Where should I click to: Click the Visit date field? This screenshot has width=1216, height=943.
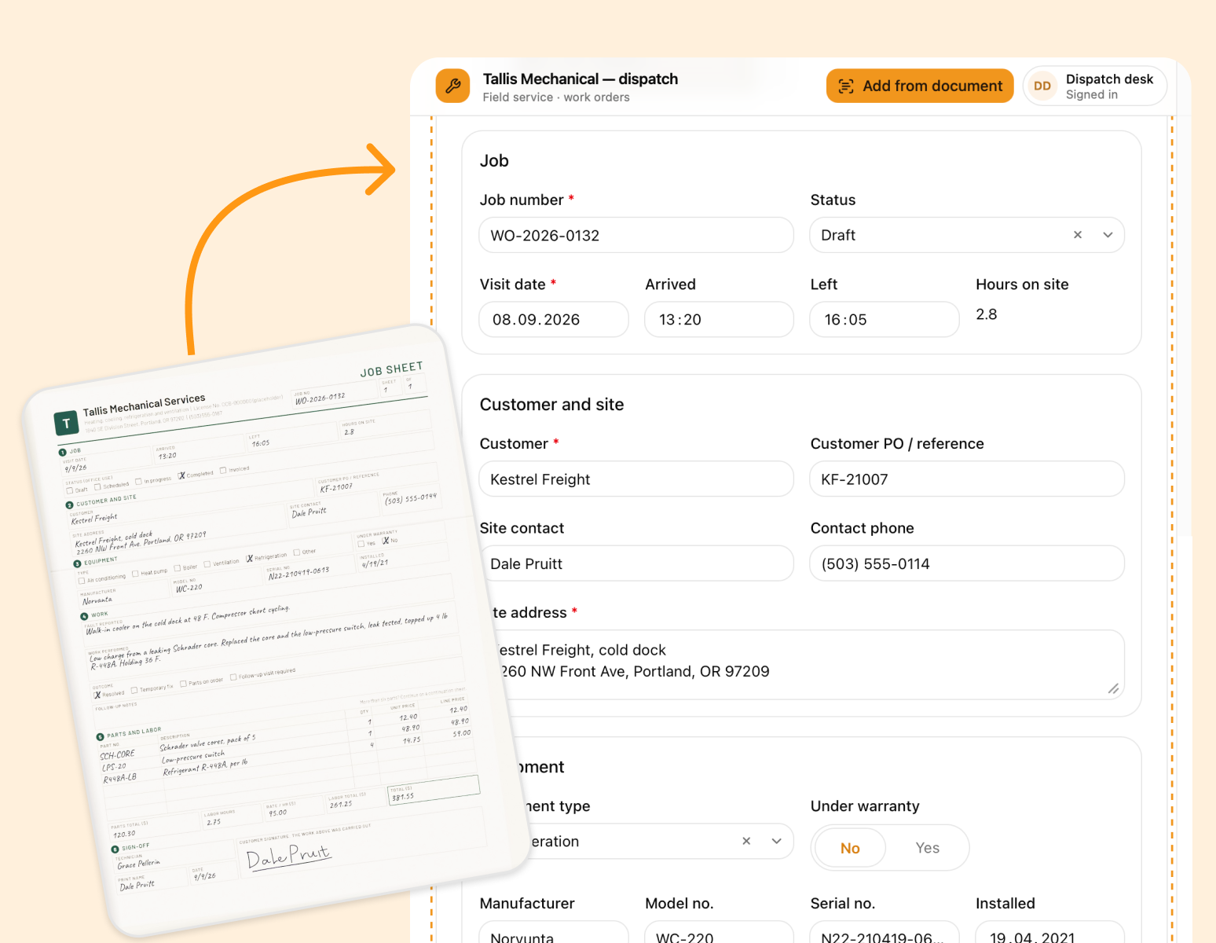pyautogui.click(x=554, y=320)
